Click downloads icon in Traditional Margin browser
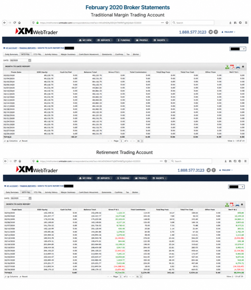This screenshot has width=251, height=290. point(230,23)
